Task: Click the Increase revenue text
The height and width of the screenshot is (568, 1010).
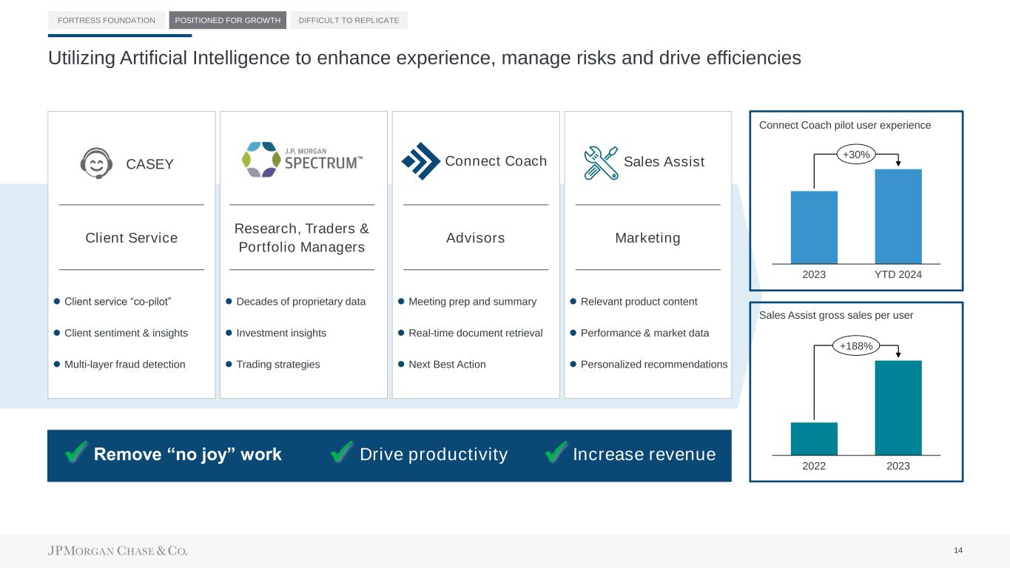Action: pyautogui.click(x=644, y=454)
